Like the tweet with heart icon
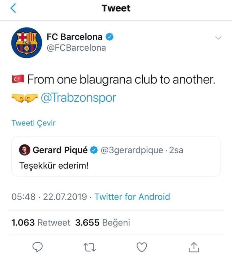The width and height of the screenshot is (232, 258). pyautogui.click(x=142, y=246)
